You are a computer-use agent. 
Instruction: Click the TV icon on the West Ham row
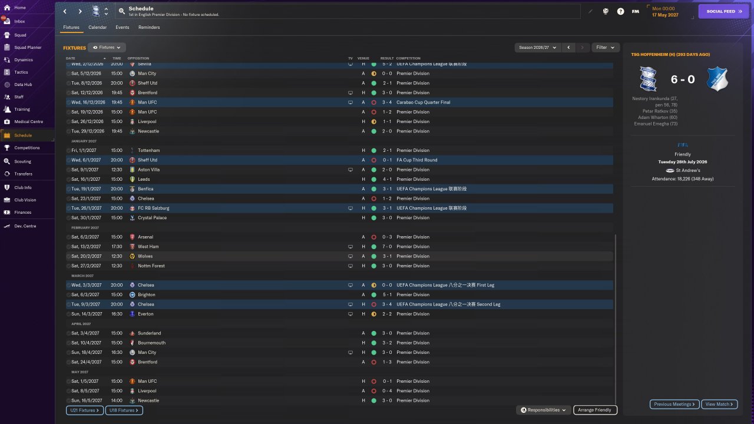[350, 247]
